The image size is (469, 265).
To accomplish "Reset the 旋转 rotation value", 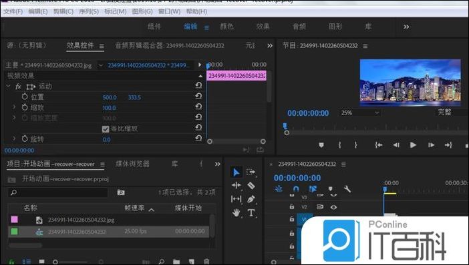I will coord(198,138).
